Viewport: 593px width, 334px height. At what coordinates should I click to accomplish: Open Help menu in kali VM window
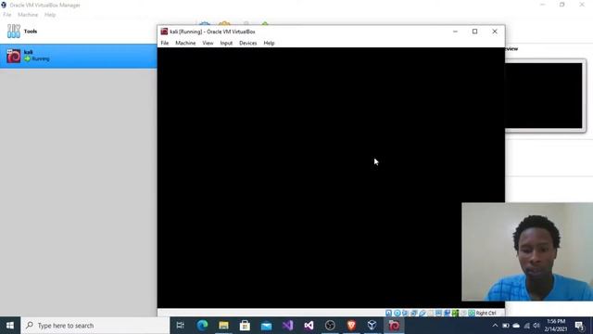pos(269,44)
